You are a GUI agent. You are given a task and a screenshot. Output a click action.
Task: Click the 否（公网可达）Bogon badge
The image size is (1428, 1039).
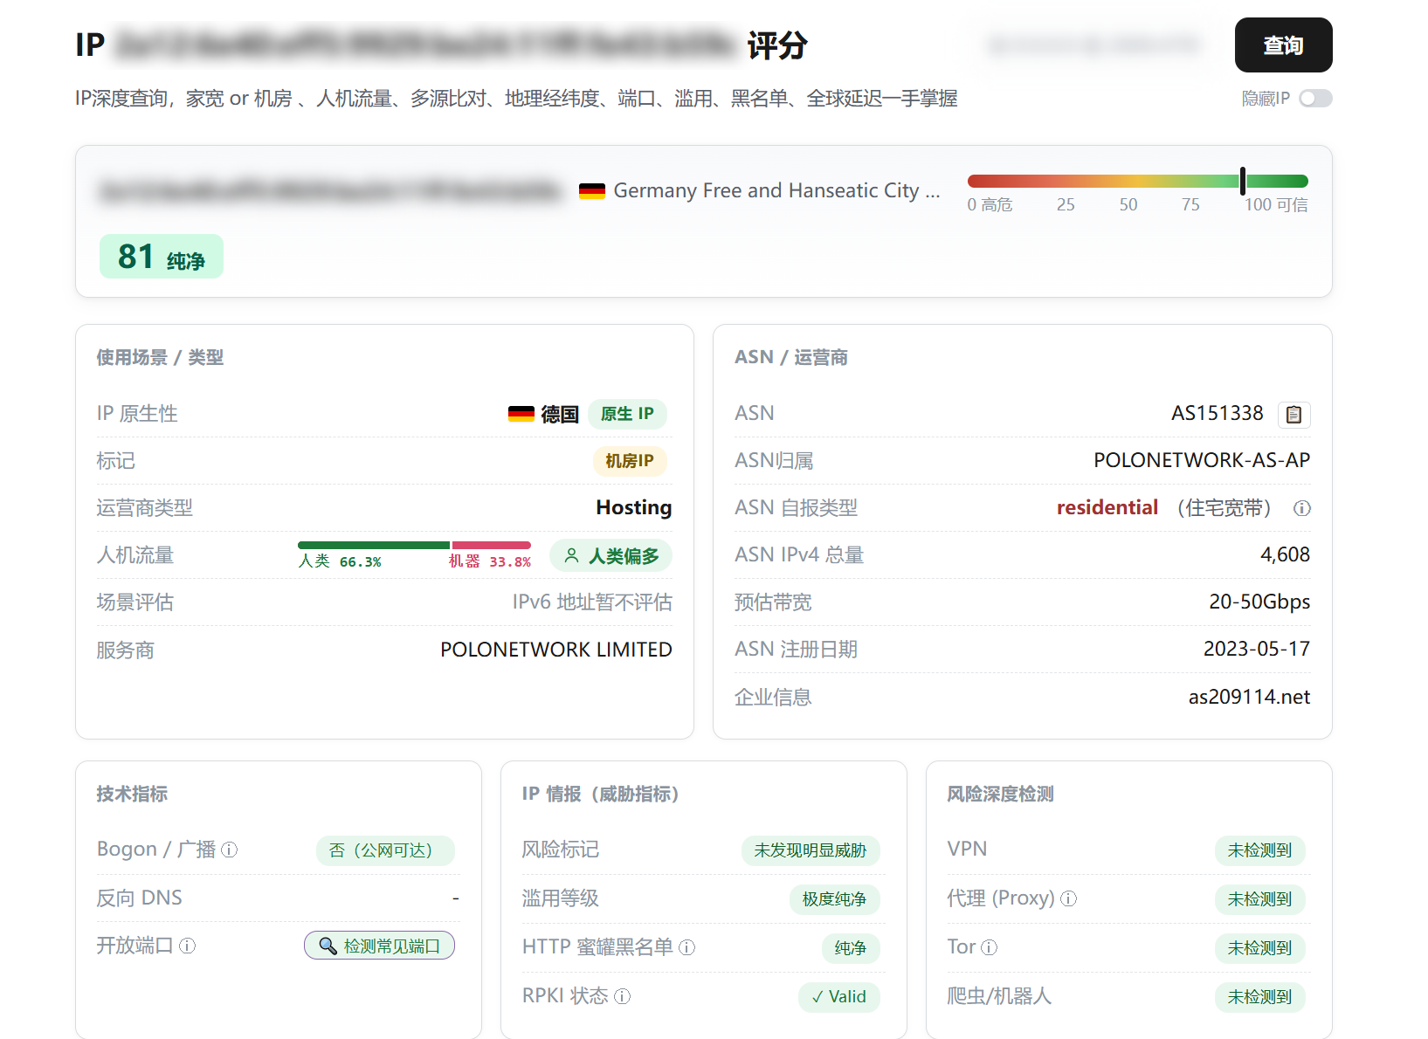click(x=385, y=850)
